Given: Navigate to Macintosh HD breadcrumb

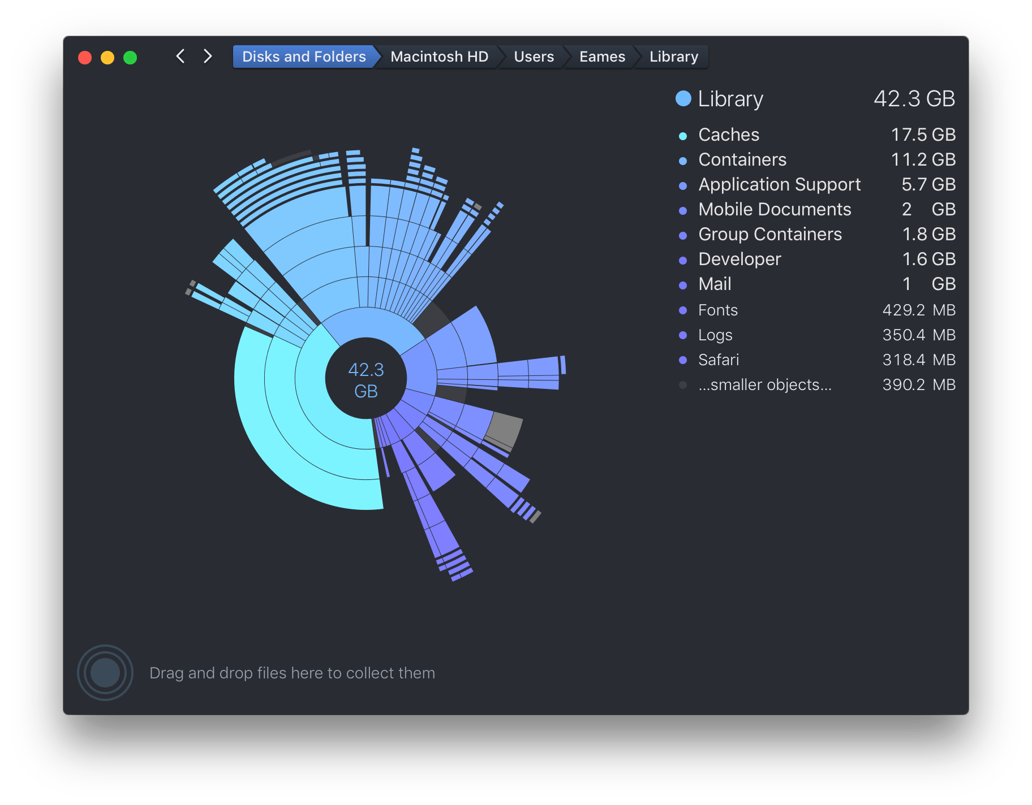Looking at the screenshot, I should [439, 57].
